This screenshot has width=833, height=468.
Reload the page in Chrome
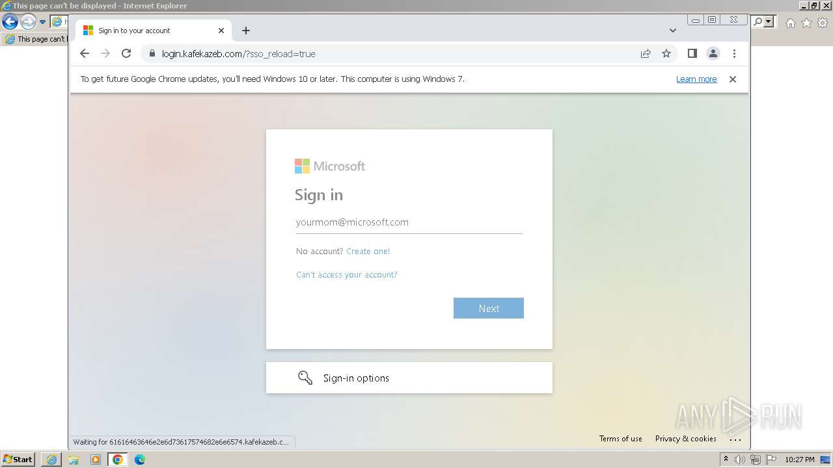[126, 54]
